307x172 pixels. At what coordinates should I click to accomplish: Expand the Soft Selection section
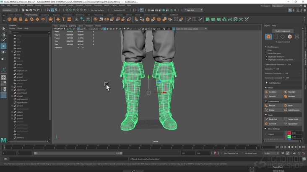coord(267,83)
